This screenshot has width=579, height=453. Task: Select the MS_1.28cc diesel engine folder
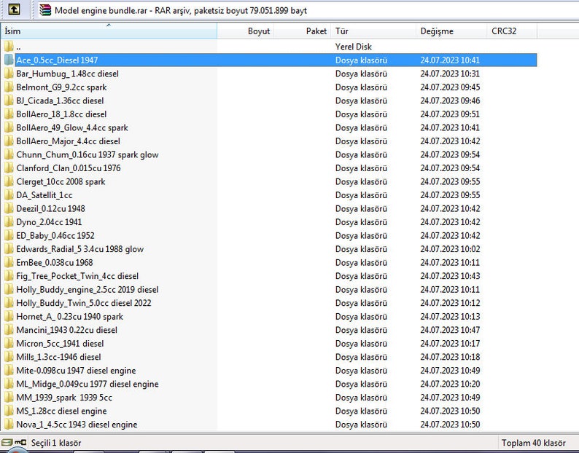tap(62, 411)
